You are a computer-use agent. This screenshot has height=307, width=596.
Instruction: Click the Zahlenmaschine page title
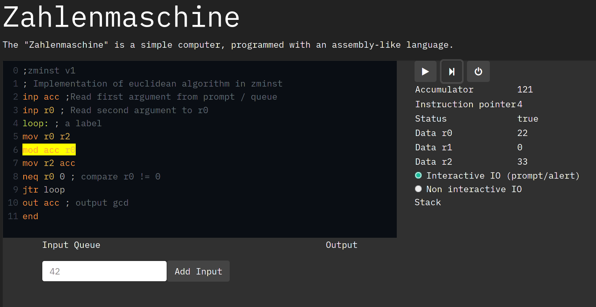(x=121, y=17)
